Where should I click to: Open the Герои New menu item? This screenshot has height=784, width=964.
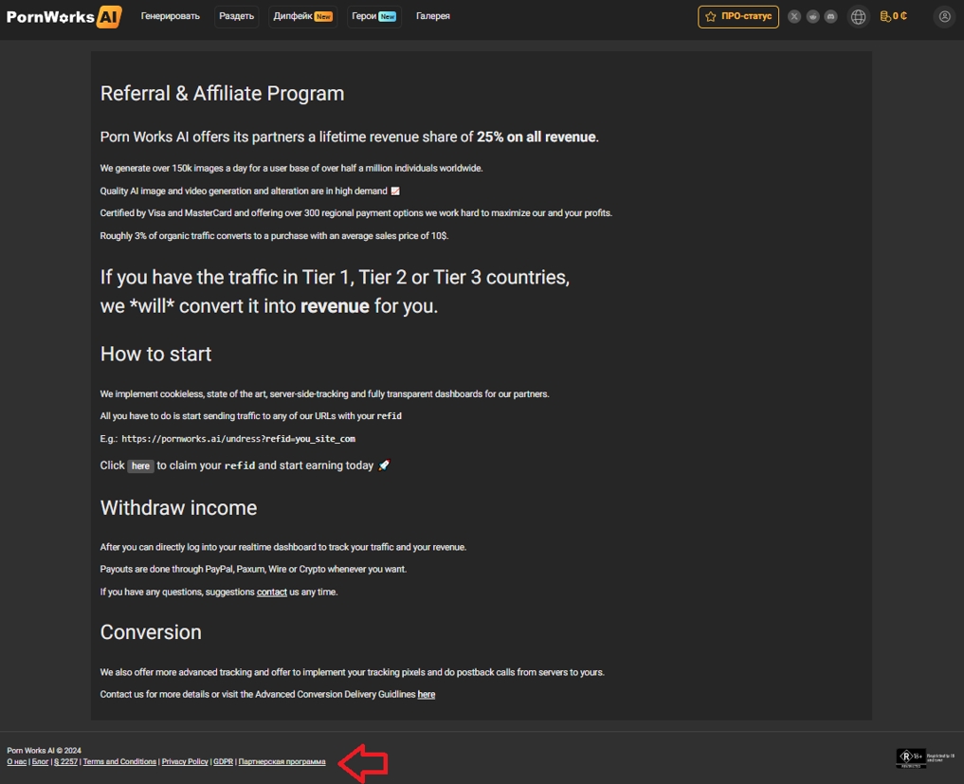click(x=373, y=16)
